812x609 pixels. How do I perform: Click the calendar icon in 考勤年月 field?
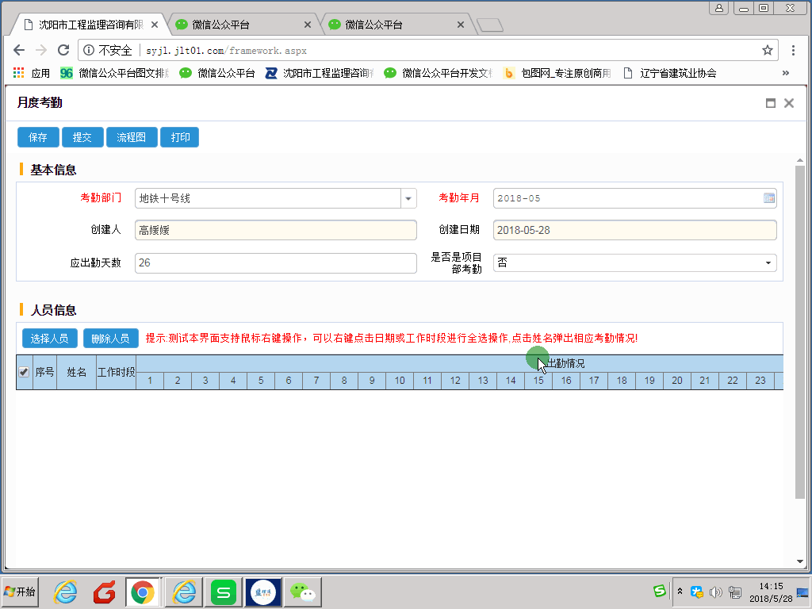[x=768, y=198]
